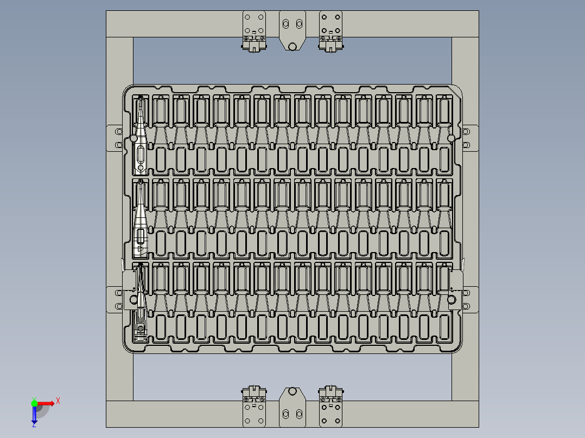Select the lower bracket on the right frame beam

(470, 300)
